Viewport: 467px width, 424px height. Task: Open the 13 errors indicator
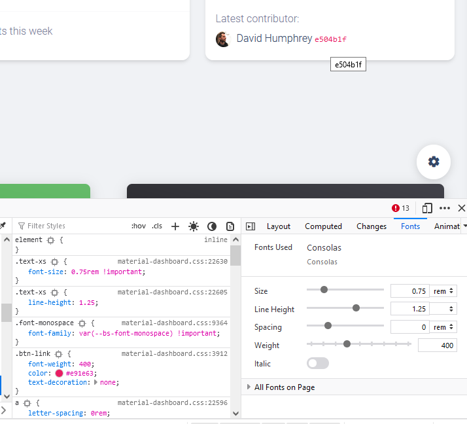(400, 208)
